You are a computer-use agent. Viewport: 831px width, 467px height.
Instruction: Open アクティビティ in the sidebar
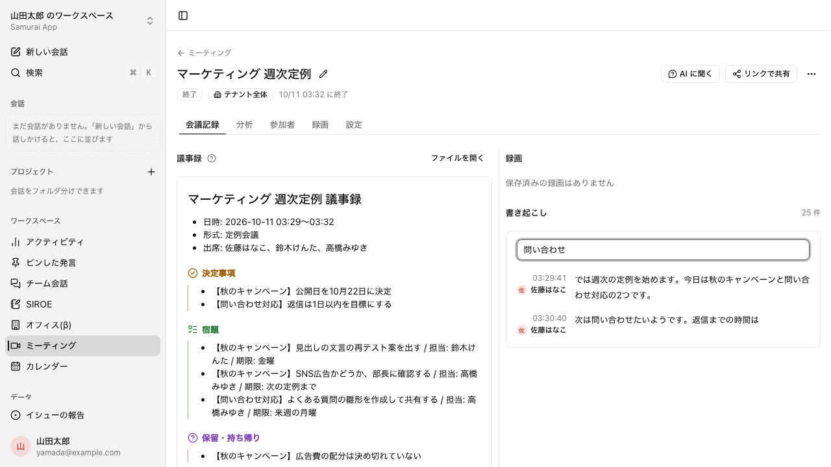click(x=82, y=242)
